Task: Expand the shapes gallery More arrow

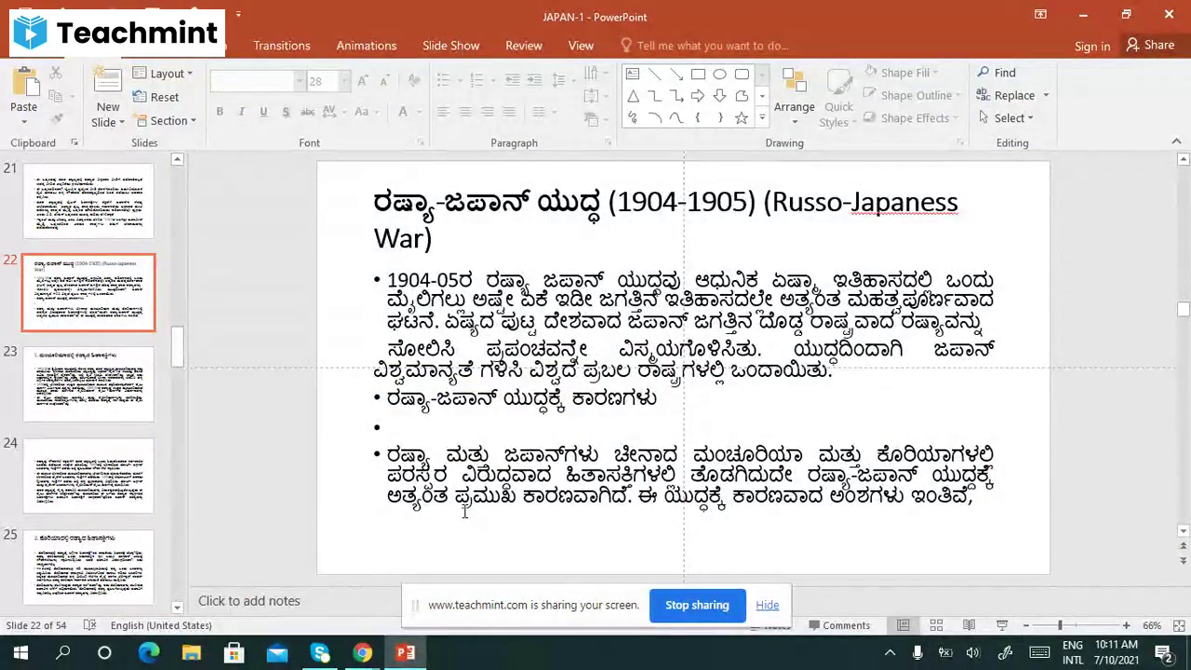Action: click(762, 118)
